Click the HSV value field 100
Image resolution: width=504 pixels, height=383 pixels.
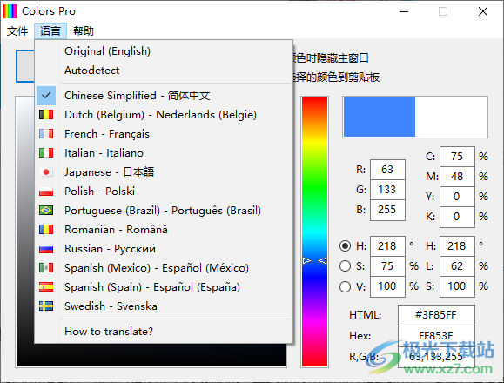point(387,286)
